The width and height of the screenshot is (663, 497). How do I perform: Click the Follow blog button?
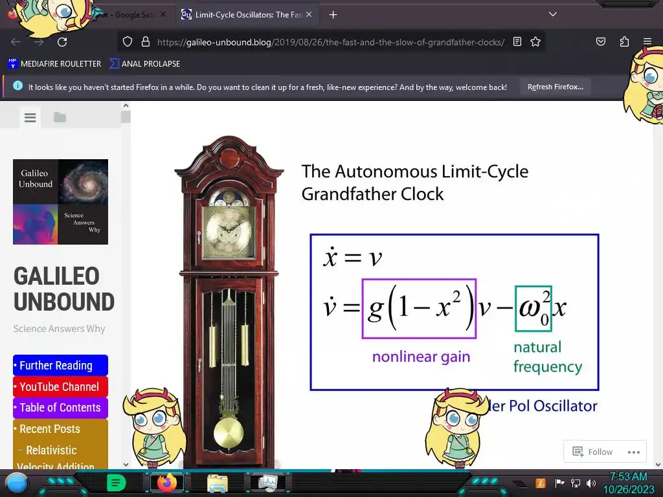point(592,452)
